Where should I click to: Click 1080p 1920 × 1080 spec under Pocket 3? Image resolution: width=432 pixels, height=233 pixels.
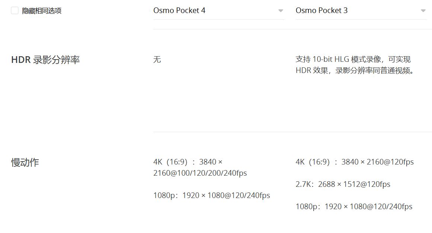point(354,207)
